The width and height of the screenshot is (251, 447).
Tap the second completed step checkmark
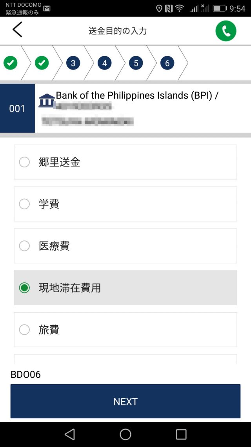coord(42,63)
